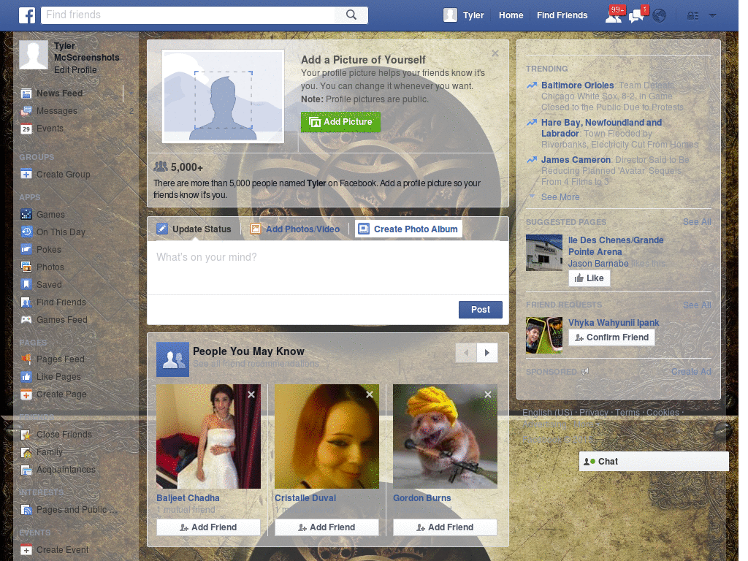The height and width of the screenshot is (561, 748).
Task: Open Tyler profile in top bar
Action: [x=464, y=15]
